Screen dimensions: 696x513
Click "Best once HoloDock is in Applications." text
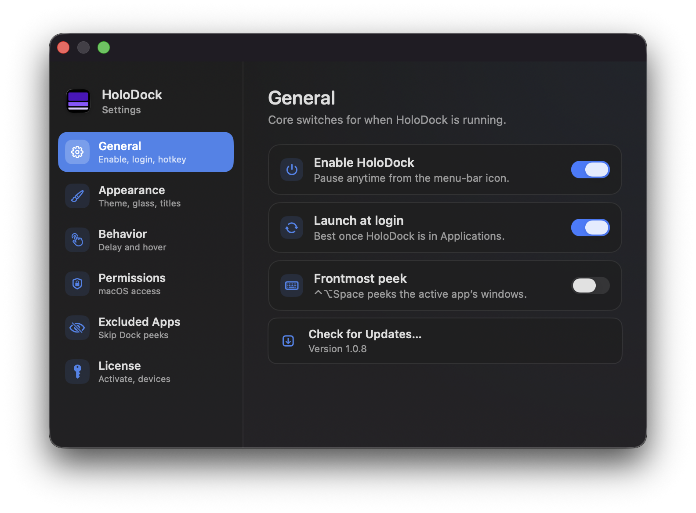pos(409,236)
